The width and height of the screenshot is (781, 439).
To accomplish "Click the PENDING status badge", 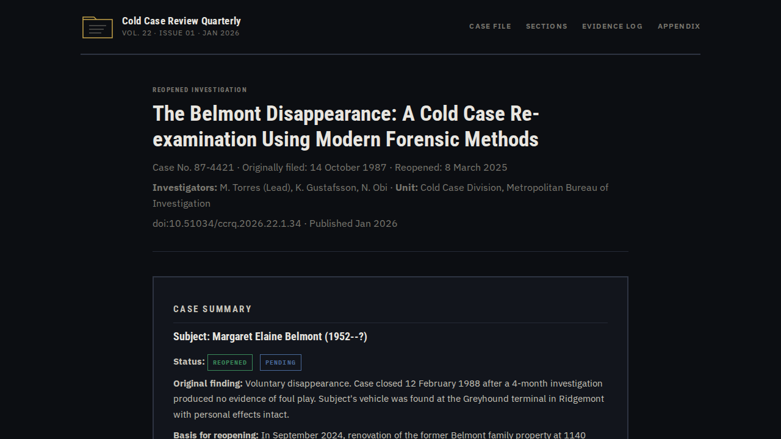I will (x=281, y=362).
